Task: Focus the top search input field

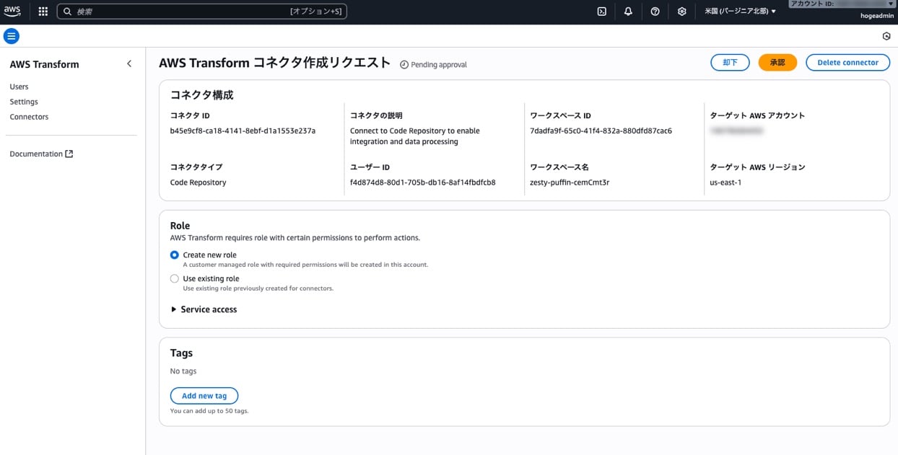Action: coord(201,12)
